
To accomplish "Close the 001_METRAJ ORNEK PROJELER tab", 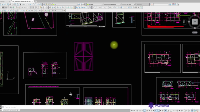I will pyautogui.click(x=32, y=1).
